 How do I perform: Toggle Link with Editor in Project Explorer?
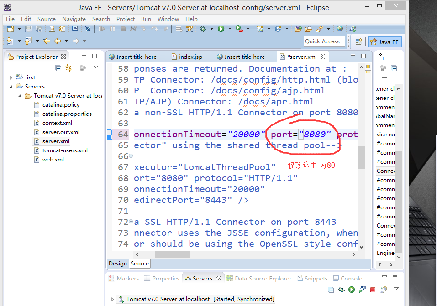tap(68, 68)
